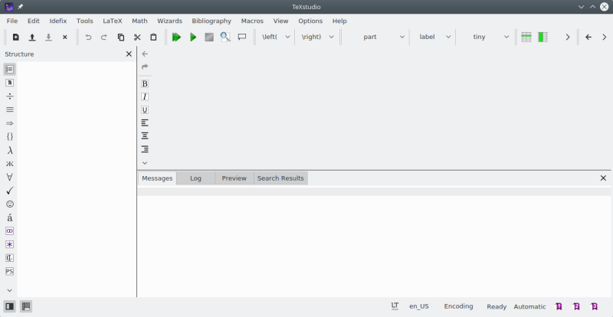613x317 pixels.
Task: Open the LaTeX menu
Action: pyautogui.click(x=113, y=21)
